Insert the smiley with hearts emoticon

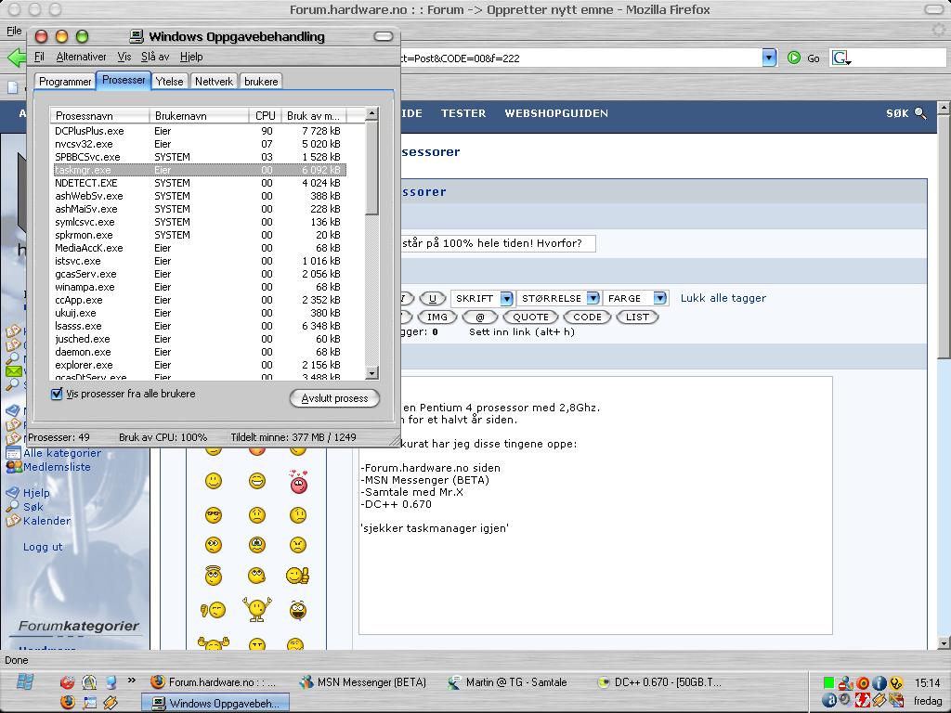point(298,482)
